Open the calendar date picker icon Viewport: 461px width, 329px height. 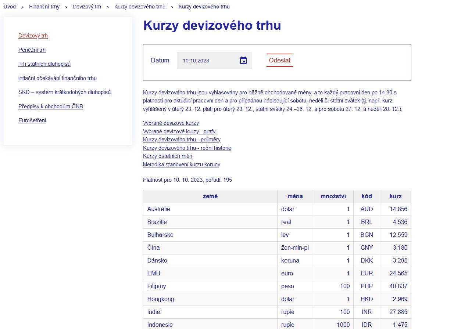click(x=243, y=61)
